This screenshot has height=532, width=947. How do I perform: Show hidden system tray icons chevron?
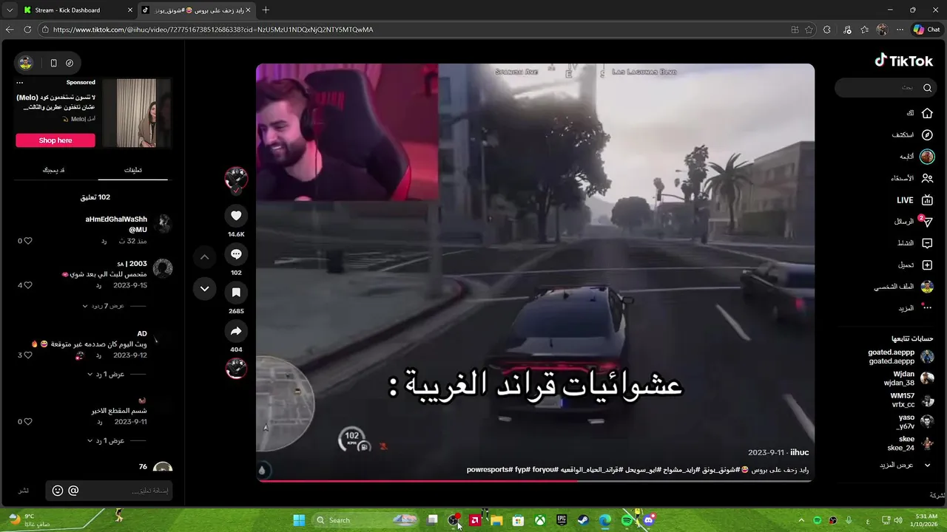coord(801,520)
